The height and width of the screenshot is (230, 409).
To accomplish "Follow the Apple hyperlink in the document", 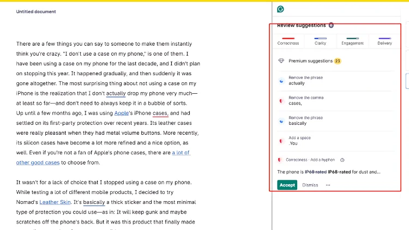I will pos(121,113).
